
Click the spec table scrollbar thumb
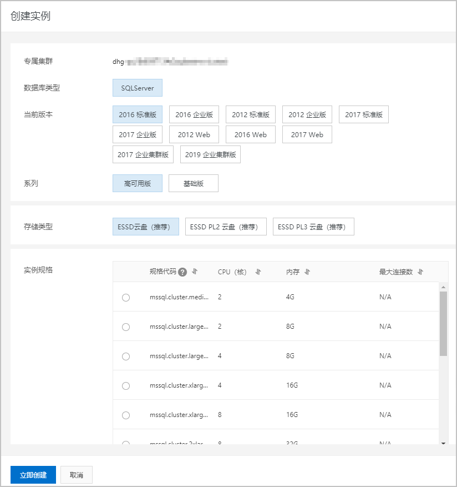443,324
